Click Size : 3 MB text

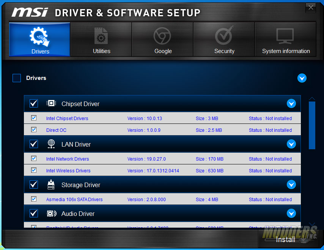point(207,119)
